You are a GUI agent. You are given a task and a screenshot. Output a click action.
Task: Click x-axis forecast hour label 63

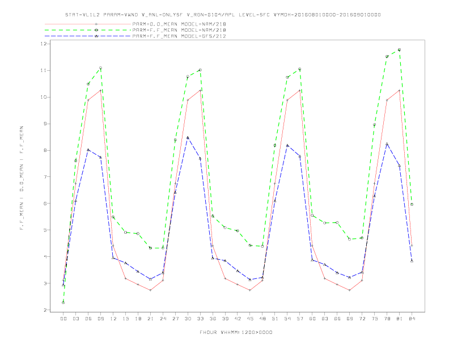pyautogui.click(x=325, y=319)
